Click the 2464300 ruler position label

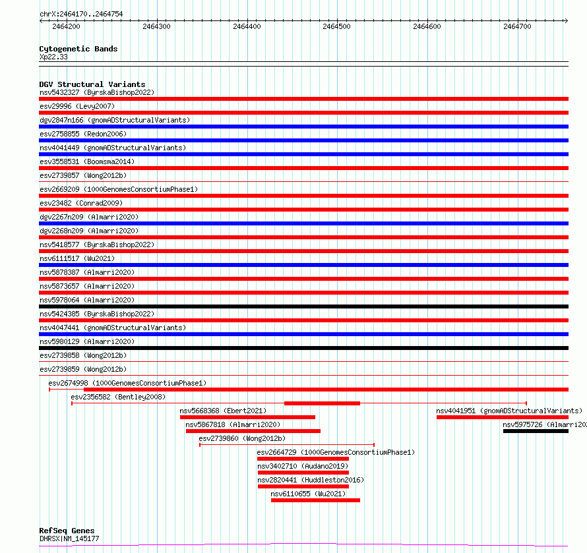coord(156,26)
